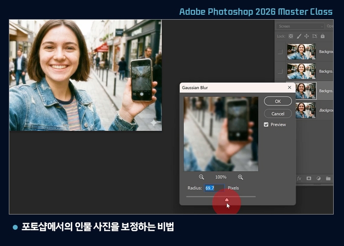Viewport: 344px width, 246px height.
Task: Click inside the blurred dialog preview image
Action: [x=221, y=134]
